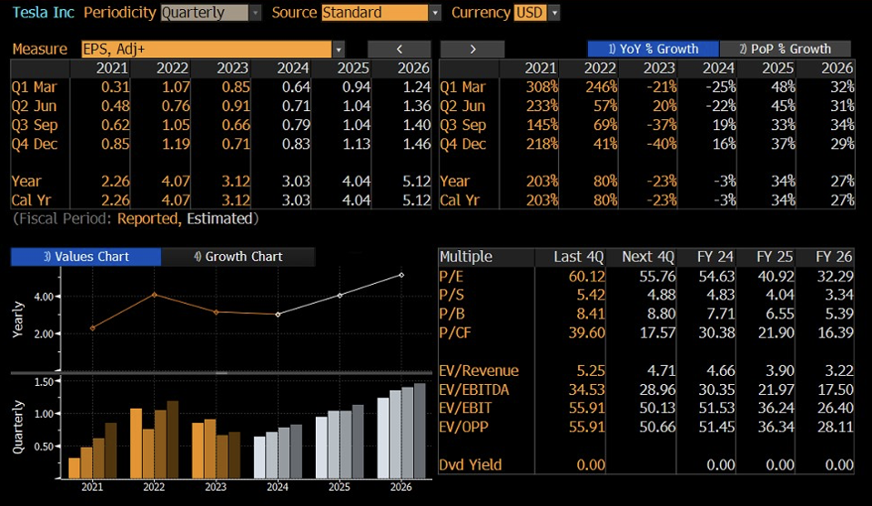Click the Last 4Q column header
The image size is (872, 506).
point(578,257)
